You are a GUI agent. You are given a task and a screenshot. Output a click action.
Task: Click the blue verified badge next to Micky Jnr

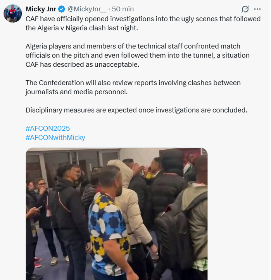click(62, 9)
